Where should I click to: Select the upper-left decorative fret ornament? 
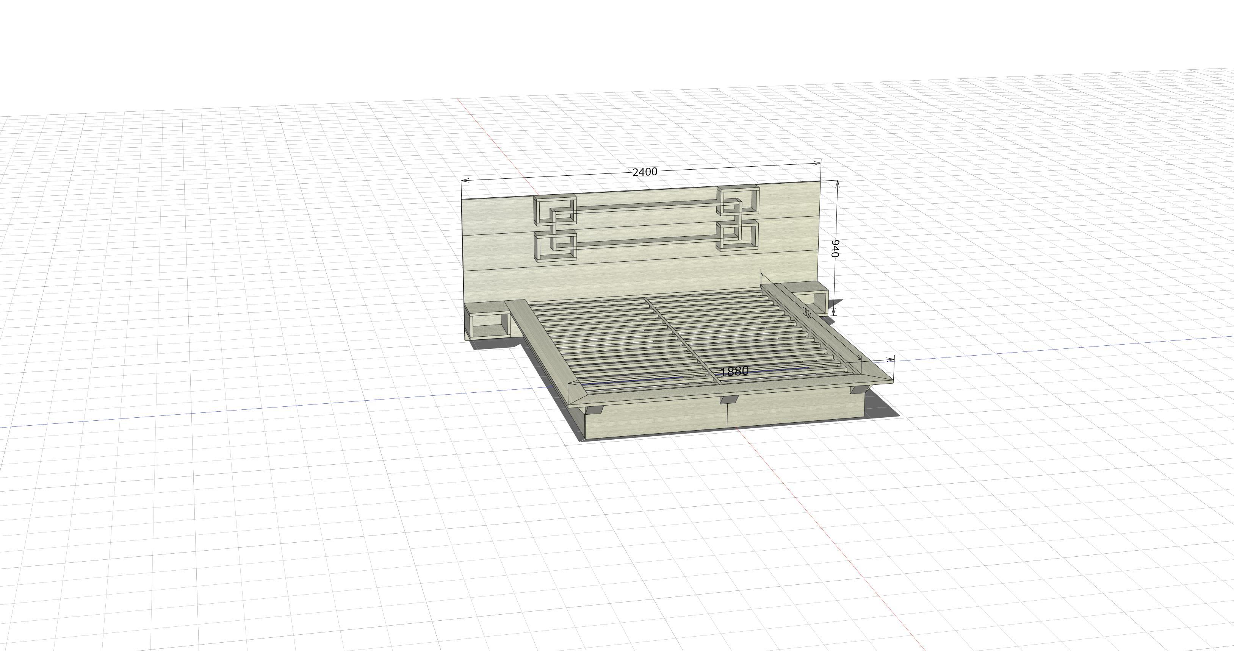[x=555, y=210]
